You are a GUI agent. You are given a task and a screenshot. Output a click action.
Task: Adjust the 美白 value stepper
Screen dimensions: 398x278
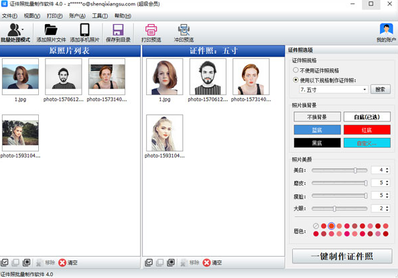pyautogui.click(x=387, y=170)
